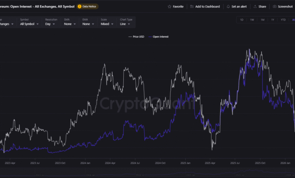Switch to the 1W time range
This screenshot has height=178, width=295.
point(252,20)
